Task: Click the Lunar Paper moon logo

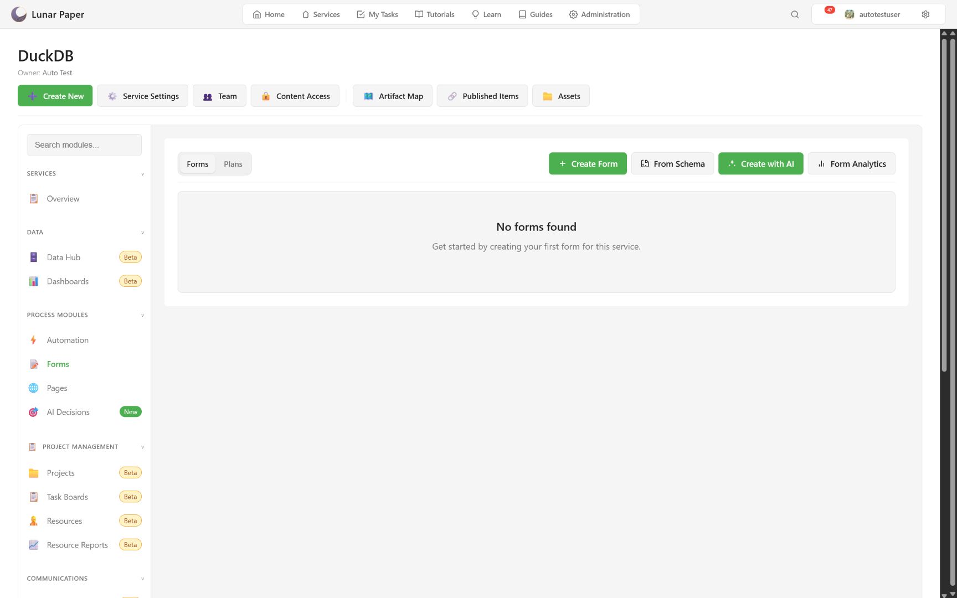Action: (19, 14)
